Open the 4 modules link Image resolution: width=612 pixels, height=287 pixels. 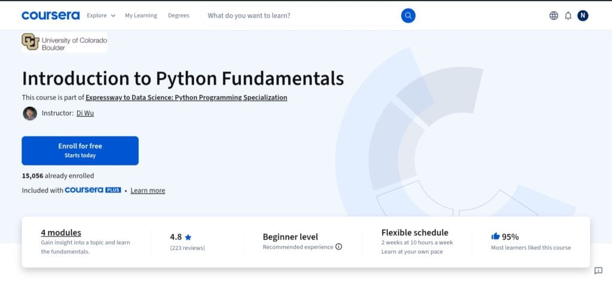tap(61, 233)
